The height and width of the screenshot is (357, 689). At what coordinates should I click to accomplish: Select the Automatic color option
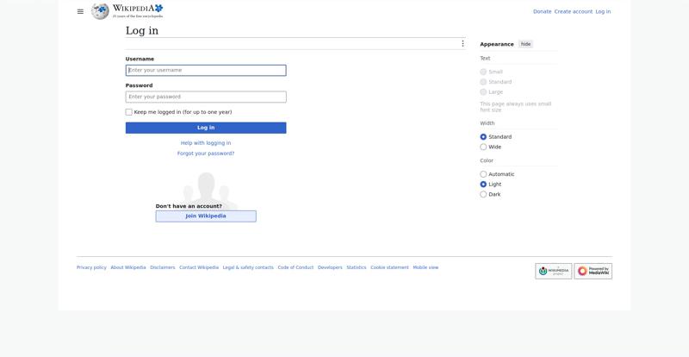483,174
